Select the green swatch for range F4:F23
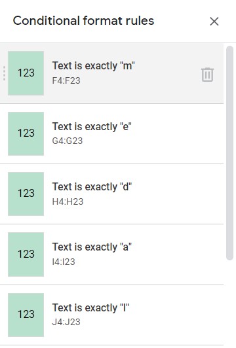 click(26, 73)
